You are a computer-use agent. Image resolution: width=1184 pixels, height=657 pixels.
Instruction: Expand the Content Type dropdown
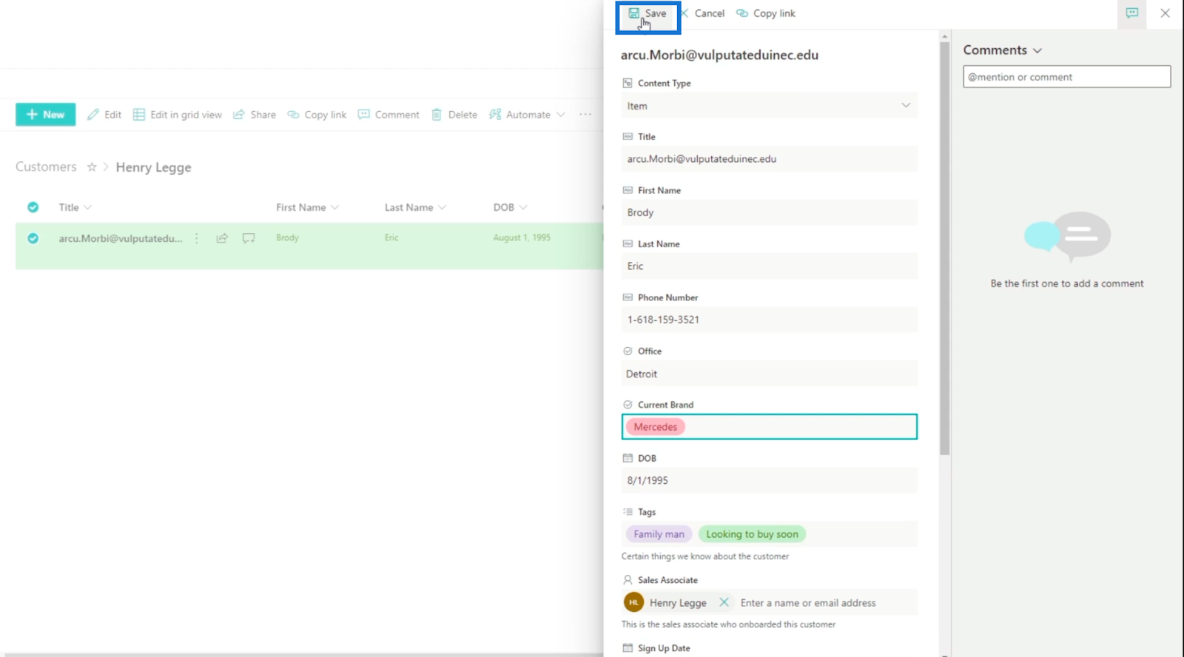click(x=769, y=106)
